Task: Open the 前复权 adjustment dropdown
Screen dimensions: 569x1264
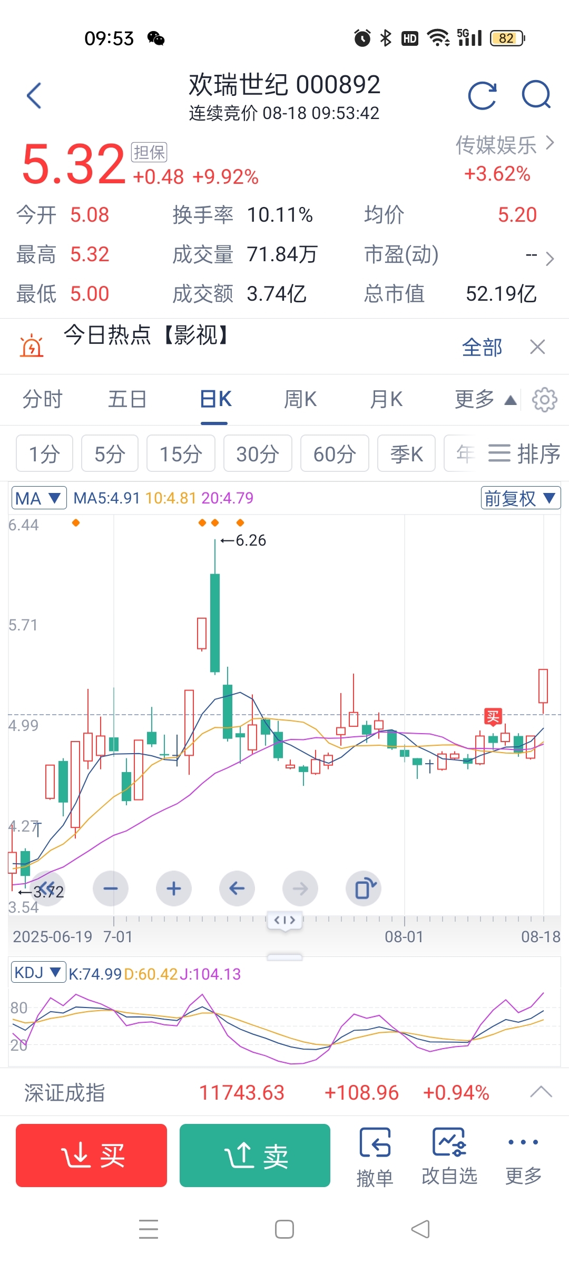Action: click(x=521, y=498)
